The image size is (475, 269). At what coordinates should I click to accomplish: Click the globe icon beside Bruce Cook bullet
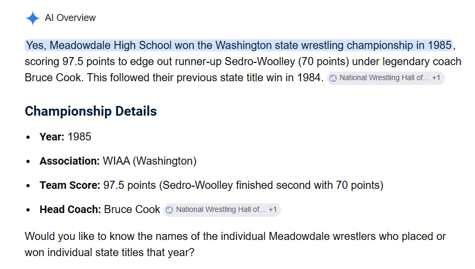169,210
